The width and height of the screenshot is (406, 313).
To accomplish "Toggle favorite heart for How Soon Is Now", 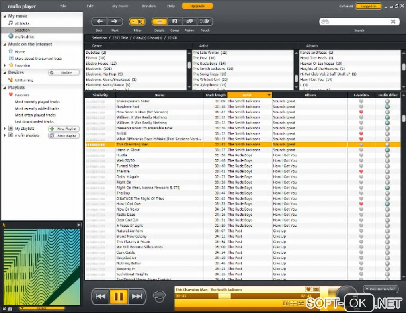I will pos(361,112).
